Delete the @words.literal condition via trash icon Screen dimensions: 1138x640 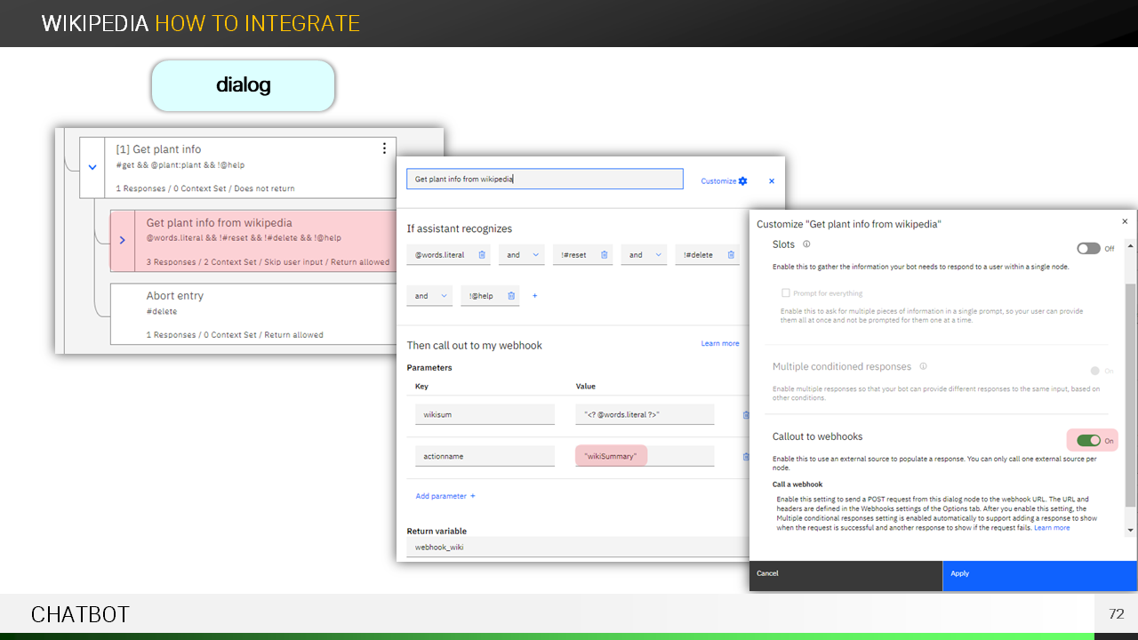click(482, 255)
